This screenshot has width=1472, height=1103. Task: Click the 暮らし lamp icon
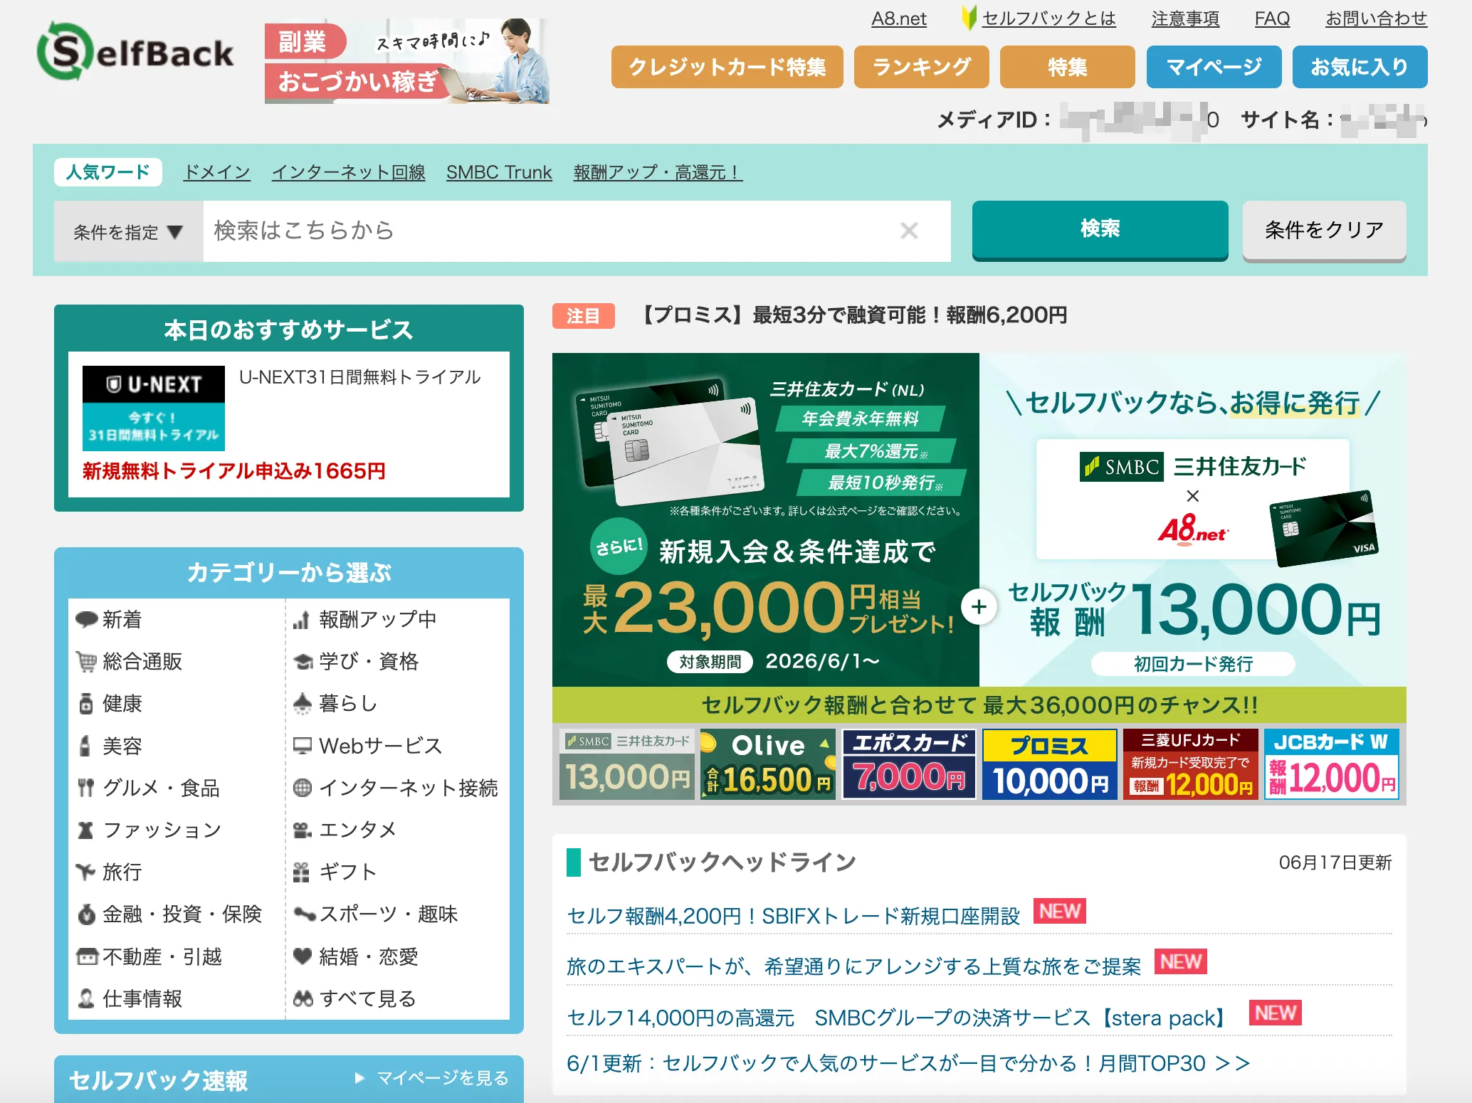303,704
